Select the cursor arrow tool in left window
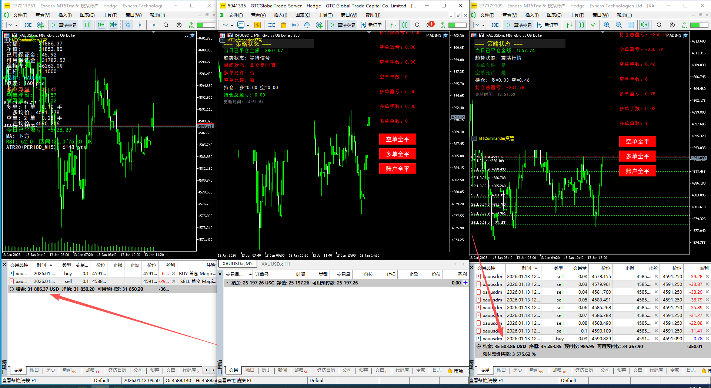The height and width of the screenshot is (388, 711). (x=128, y=25)
